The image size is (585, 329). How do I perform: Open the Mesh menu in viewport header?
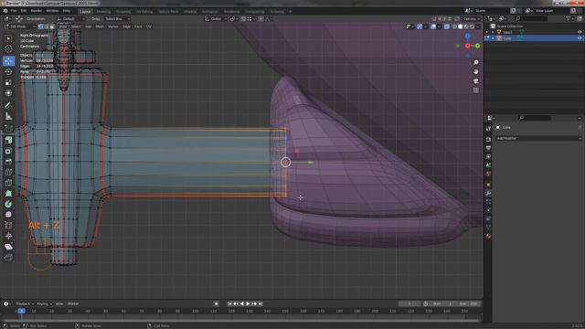click(x=100, y=27)
